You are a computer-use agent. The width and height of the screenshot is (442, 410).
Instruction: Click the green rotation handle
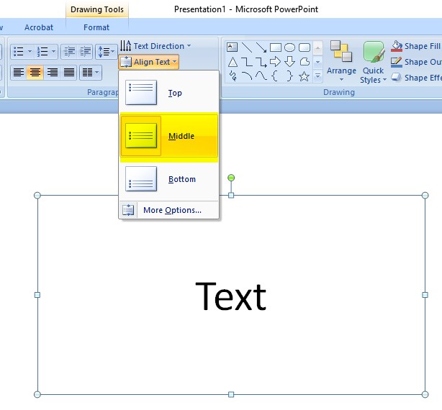tap(231, 178)
